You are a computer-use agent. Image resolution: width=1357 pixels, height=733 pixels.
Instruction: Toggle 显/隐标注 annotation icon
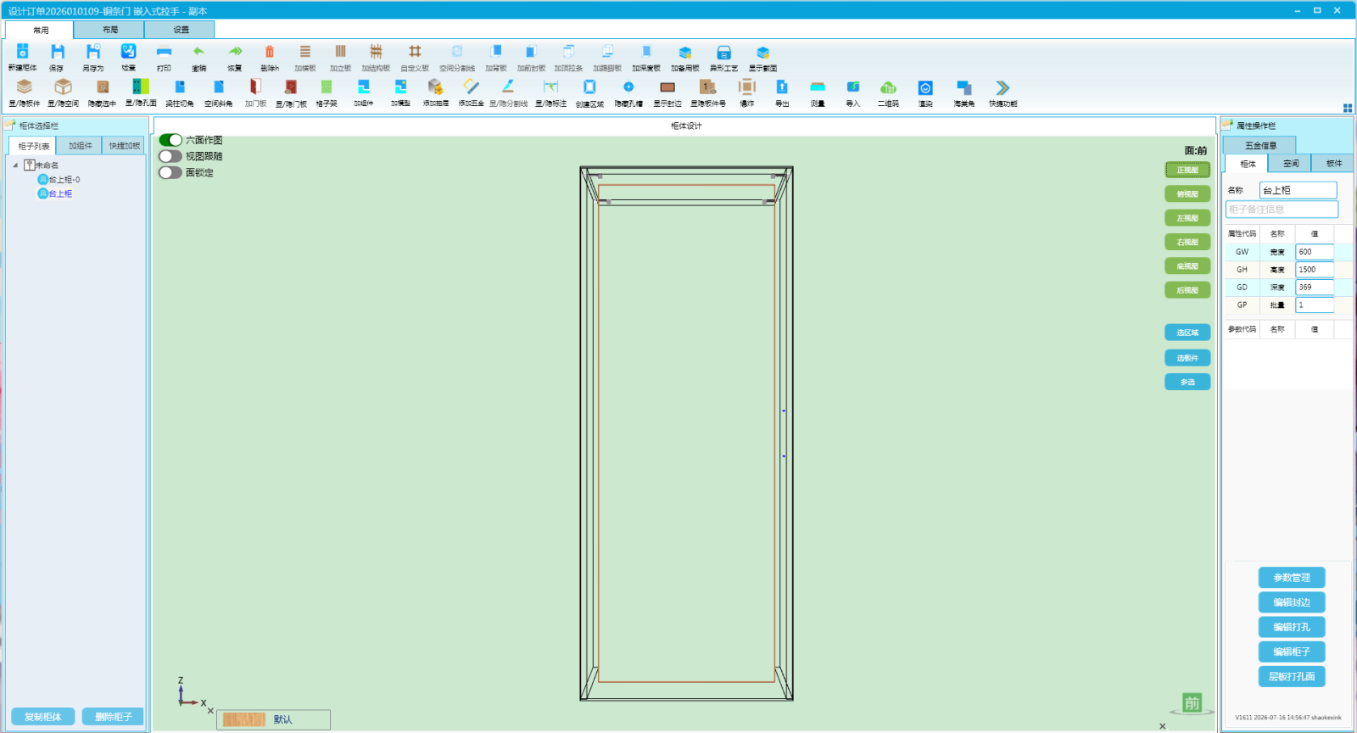point(550,87)
